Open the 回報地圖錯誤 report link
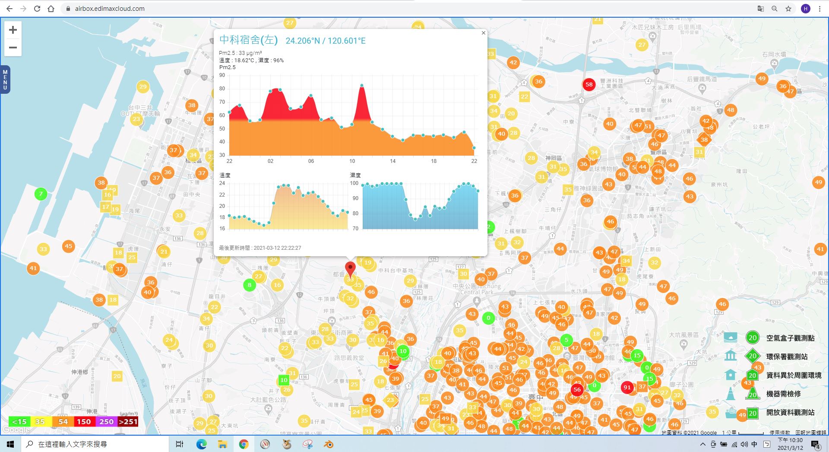Screen dimensions: 829x452 click(810, 432)
